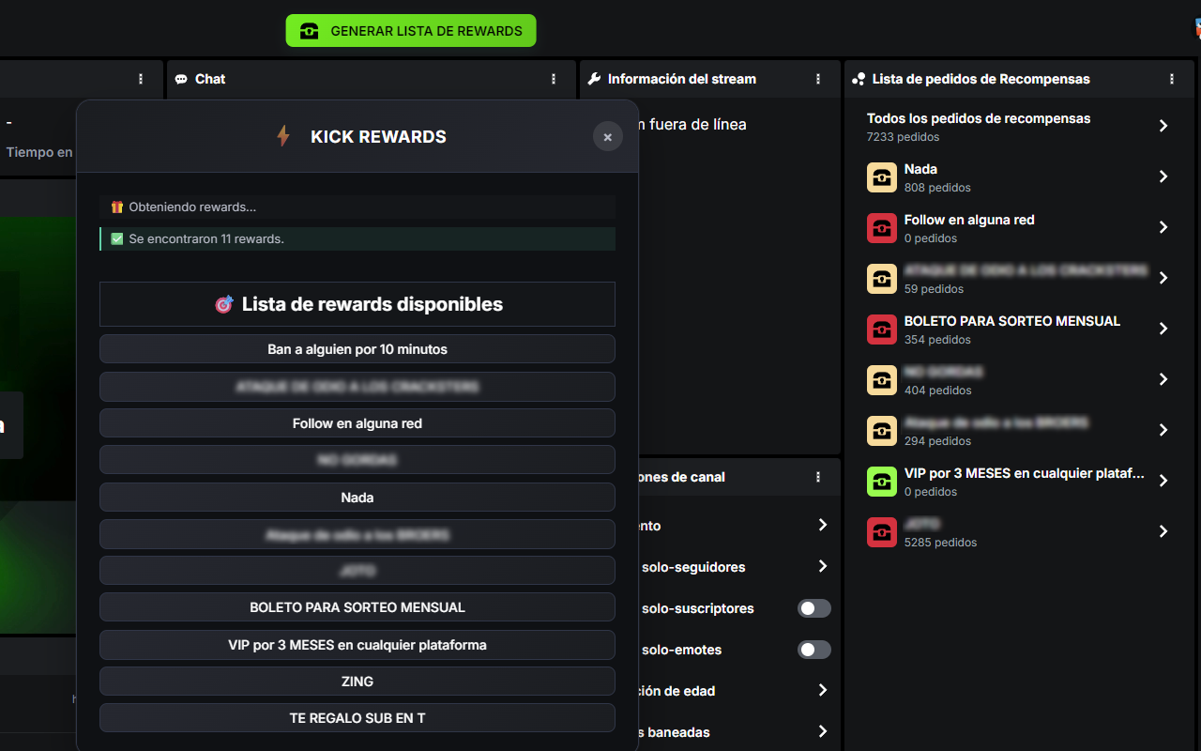Click the solo-suscriptores label

(x=698, y=608)
